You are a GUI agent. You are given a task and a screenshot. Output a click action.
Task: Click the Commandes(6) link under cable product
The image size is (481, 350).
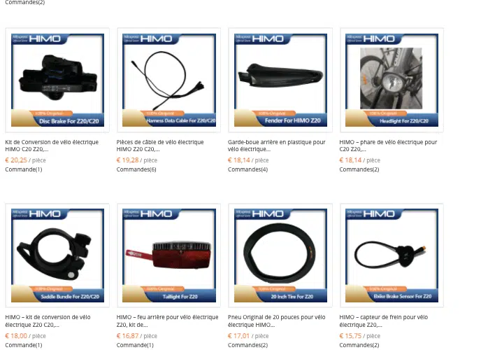point(136,169)
